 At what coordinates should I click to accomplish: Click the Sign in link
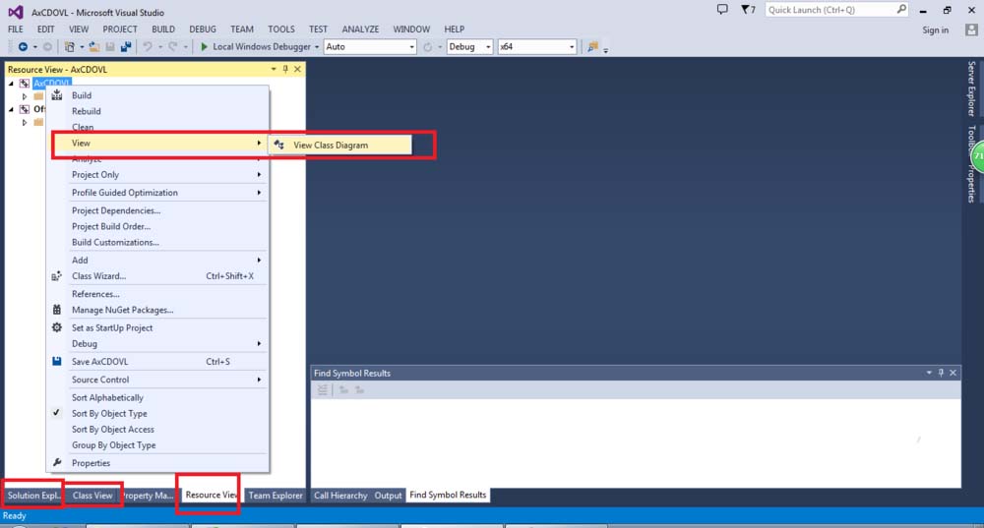click(935, 29)
